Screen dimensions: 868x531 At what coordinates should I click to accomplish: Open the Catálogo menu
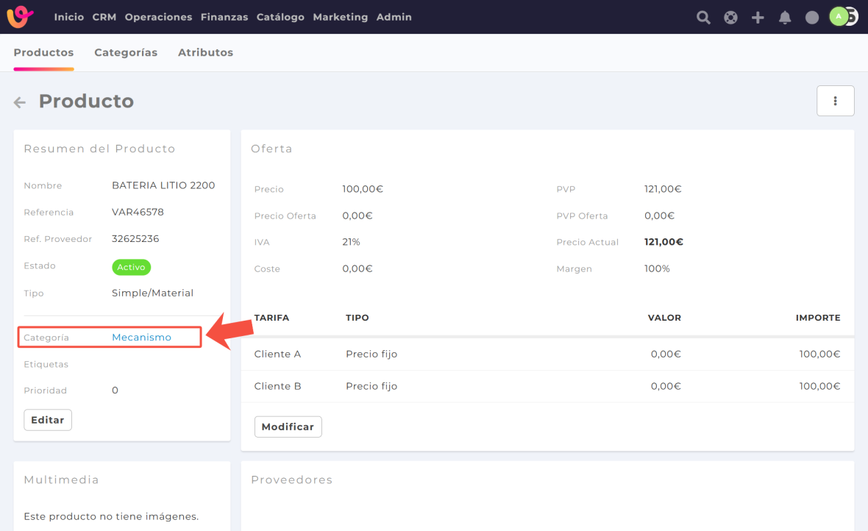coord(280,17)
